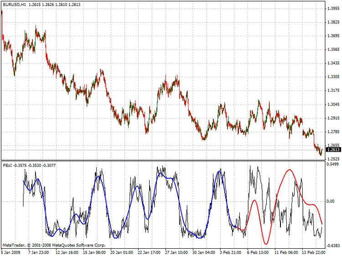Viewport: 342px width, 256px height.
Task: Click the 0.5499 indicator scale value
Action: tap(332, 164)
